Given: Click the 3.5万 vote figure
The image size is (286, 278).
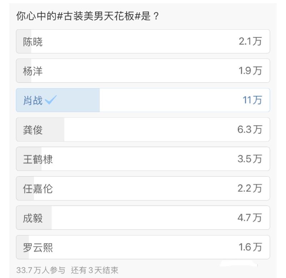Looking at the screenshot, I should (250, 159).
